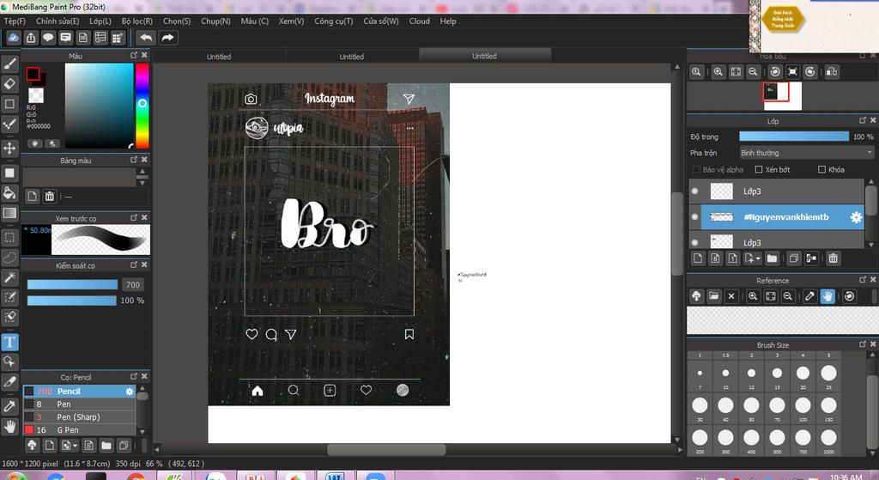The width and height of the screenshot is (879, 480).
Task: Delete palette color with trash icon
Action: click(49, 197)
